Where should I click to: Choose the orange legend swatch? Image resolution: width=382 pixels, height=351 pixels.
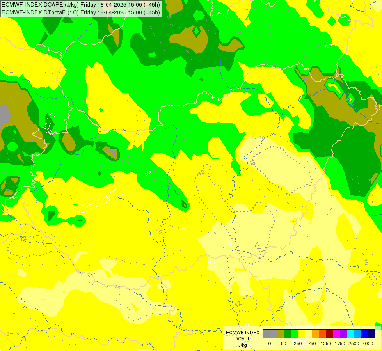click(x=316, y=333)
